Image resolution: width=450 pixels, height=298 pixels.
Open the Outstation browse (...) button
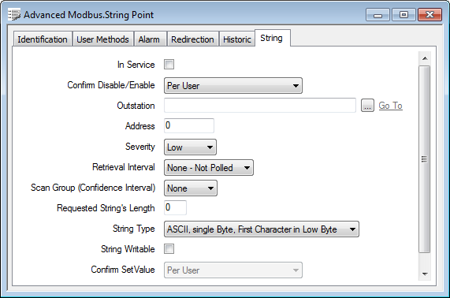pyautogui.click(x=367, y=106)
